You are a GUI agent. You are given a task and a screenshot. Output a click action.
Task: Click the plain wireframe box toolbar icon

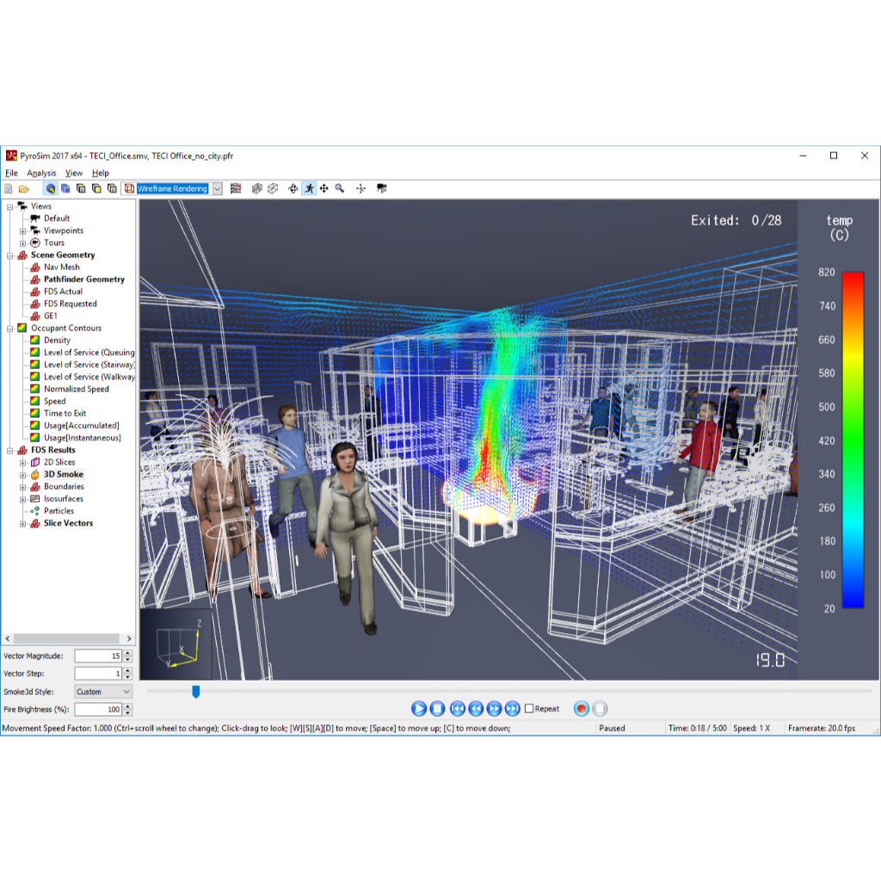(273, 188)
